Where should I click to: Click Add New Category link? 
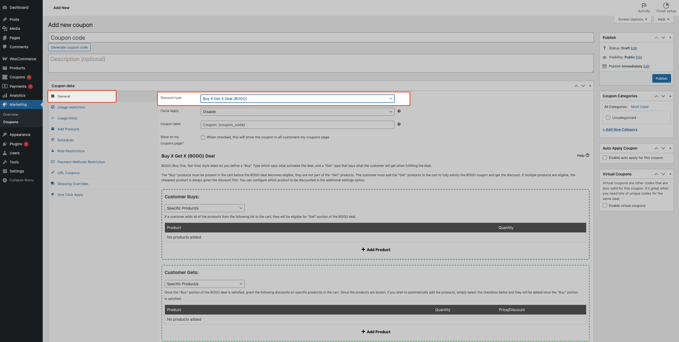(x=620, y=129)
